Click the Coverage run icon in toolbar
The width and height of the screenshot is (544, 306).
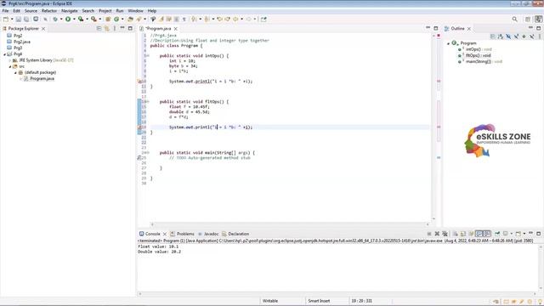click(81, 19)
